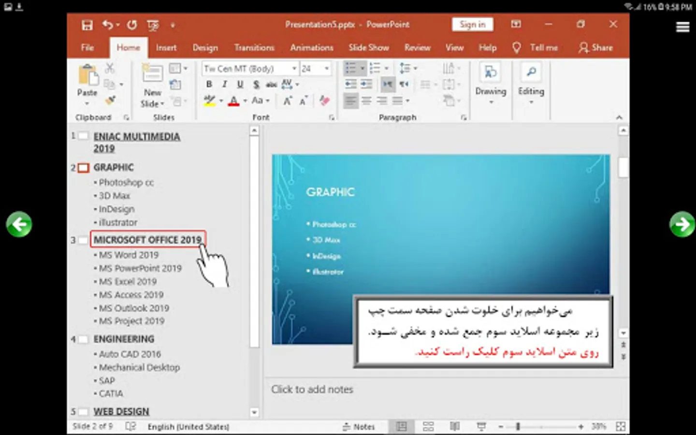Open the Slide Show tab
This screenshot has height=435, width=696.
coord(369,47)
